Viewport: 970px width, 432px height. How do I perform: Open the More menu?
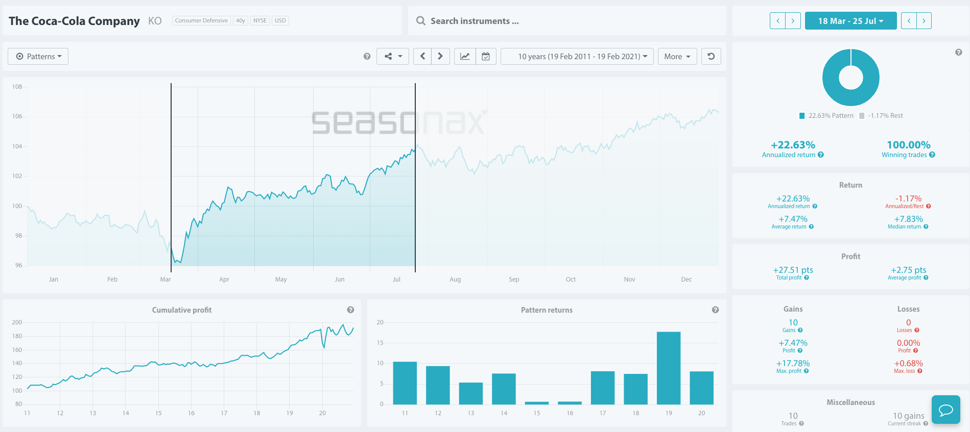click(677, 57)
